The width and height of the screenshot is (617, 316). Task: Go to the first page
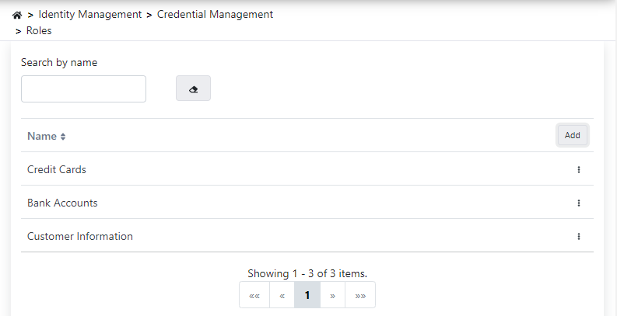[x=254, y=295]
